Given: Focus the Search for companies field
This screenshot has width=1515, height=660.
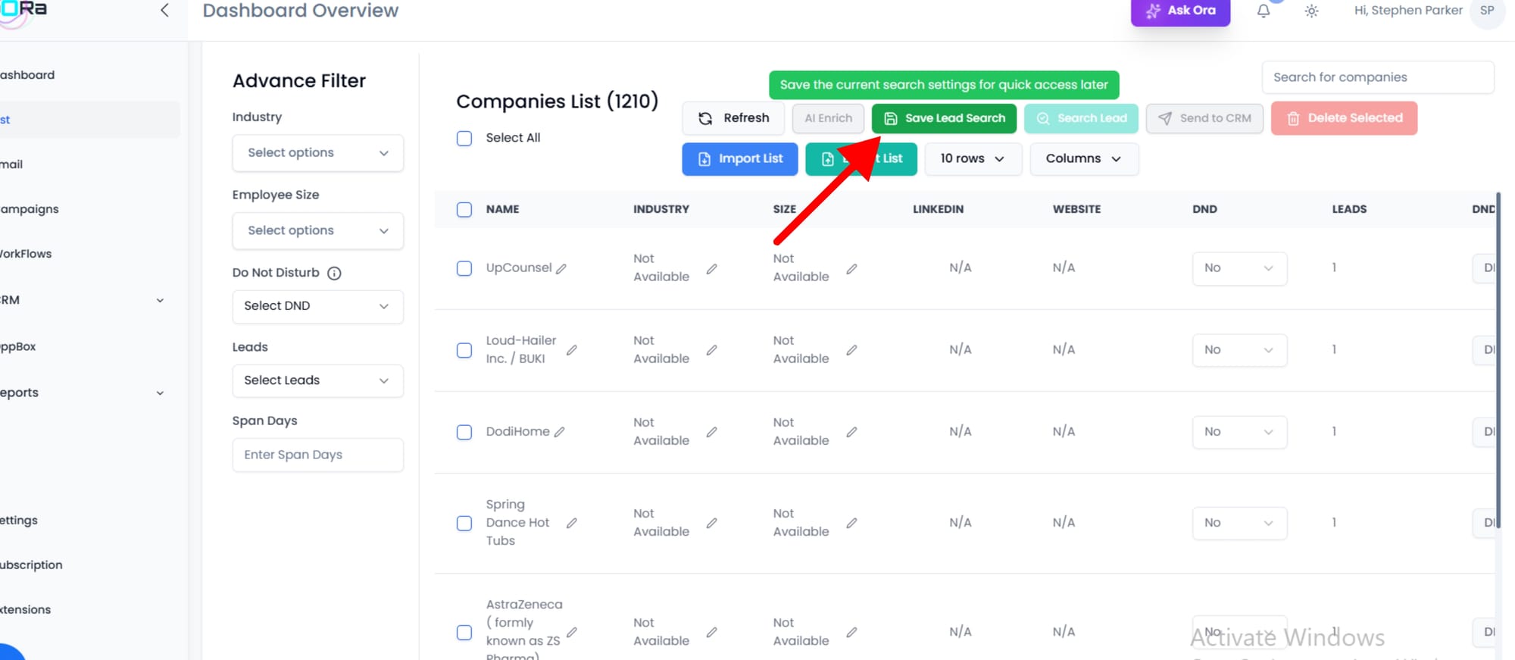Looking at the screenshot, I should (1376, 77).
